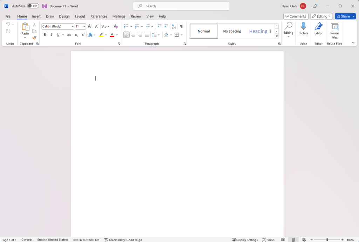Viewport: 359px width, 242px height.
Task: Toggle show paragraph marks pilcrow
Action: pos(182,26)
